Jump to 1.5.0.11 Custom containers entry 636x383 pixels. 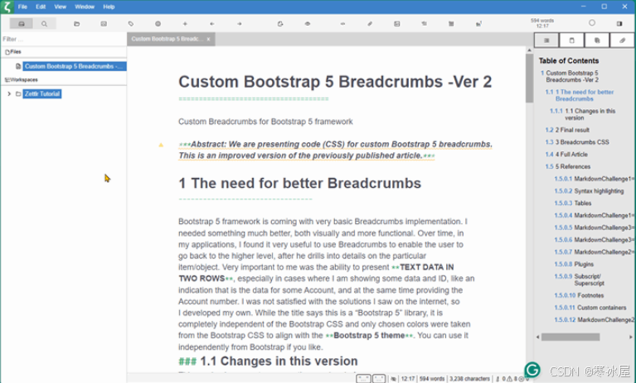[x=590, y=308]
